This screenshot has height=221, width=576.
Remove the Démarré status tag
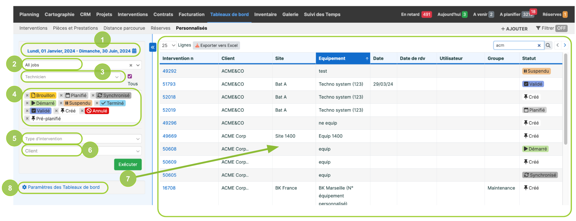tap(27, 103)
